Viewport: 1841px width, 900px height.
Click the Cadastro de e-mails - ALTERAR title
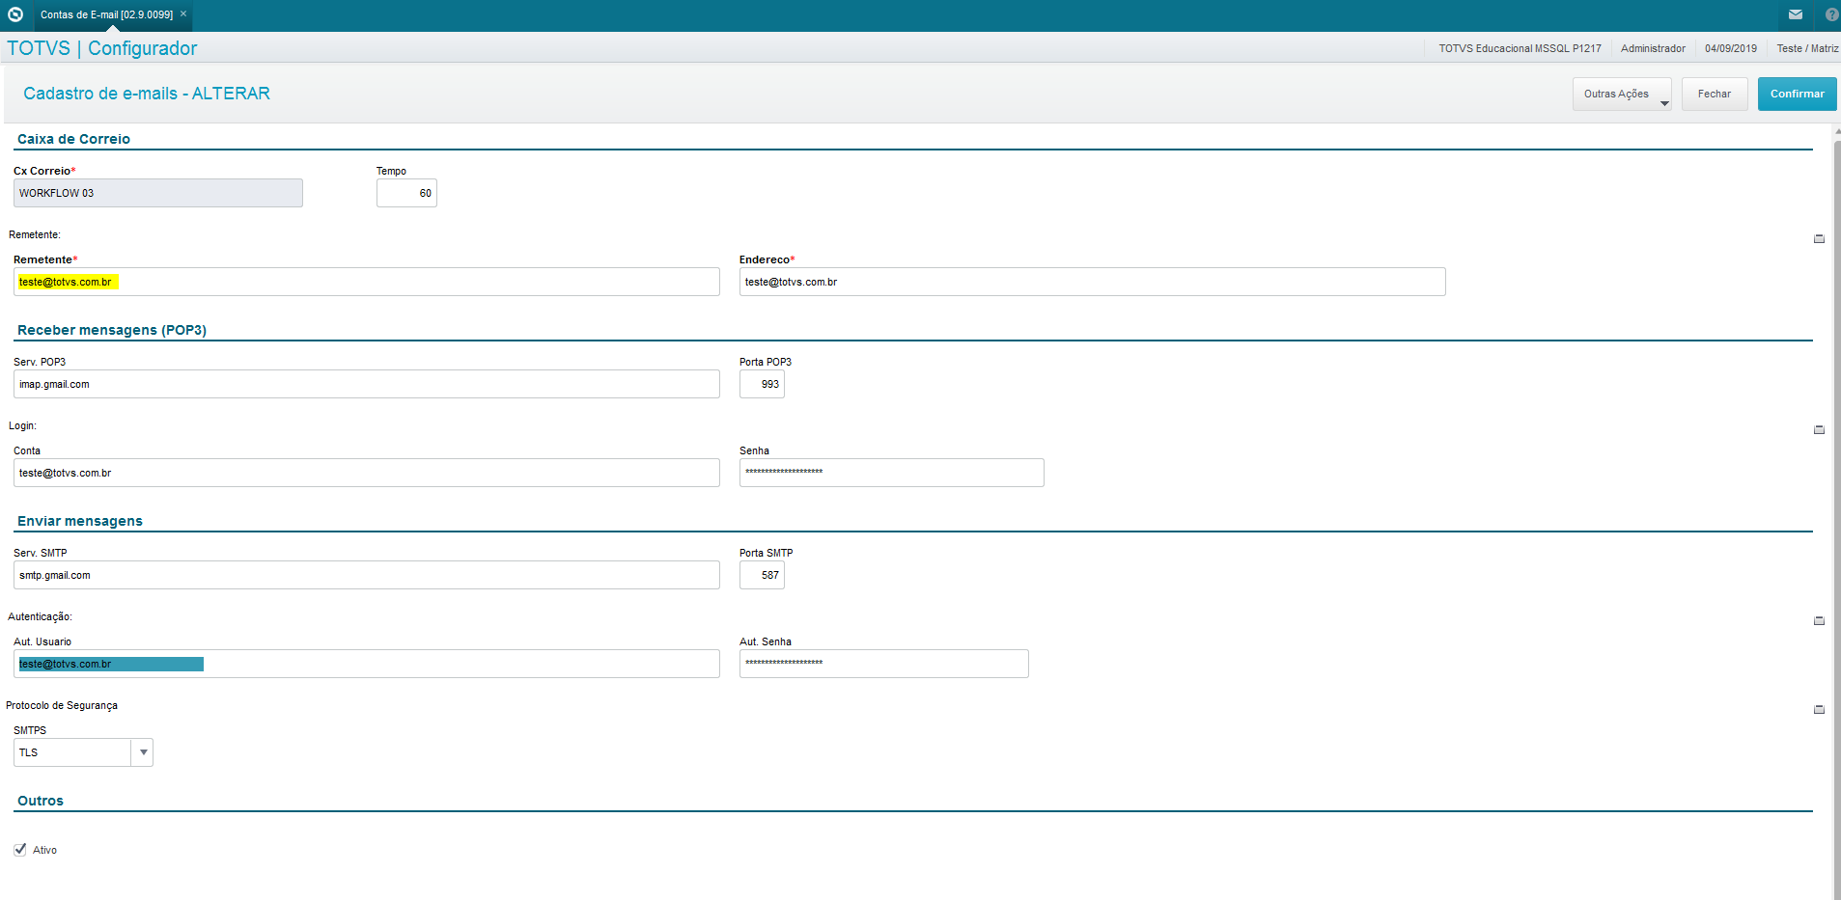pyautogui.click(x=147, y=94)
